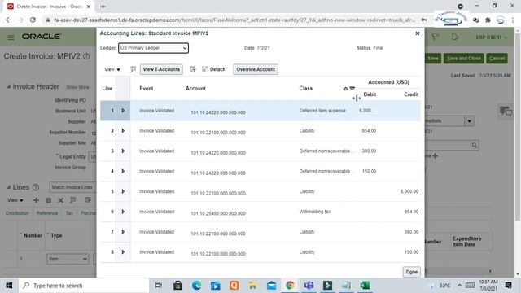
Task: Expand accounting line 3 details
Action: pos(123,151)
